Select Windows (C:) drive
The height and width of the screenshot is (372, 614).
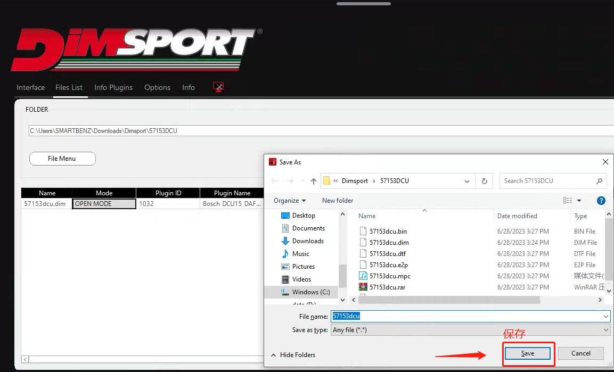306,292
